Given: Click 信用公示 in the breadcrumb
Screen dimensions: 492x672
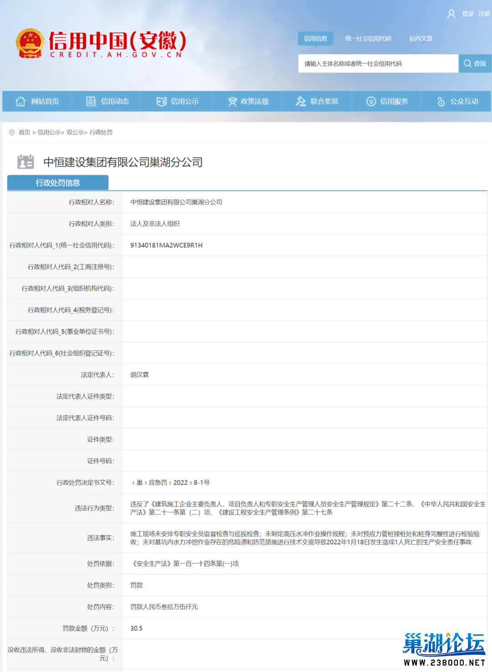Looking at the screenshot, I should (x=49, y=132).
